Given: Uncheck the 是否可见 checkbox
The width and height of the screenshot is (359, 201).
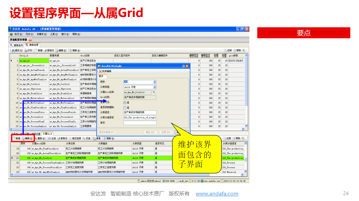Looking at the screenshot, I should tap(125, 102).
